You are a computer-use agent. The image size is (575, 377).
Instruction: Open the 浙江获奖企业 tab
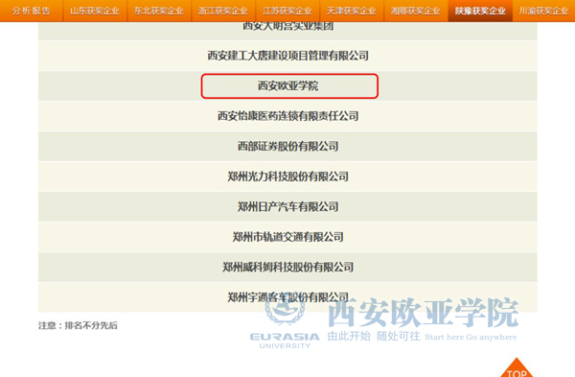[223, 11]
